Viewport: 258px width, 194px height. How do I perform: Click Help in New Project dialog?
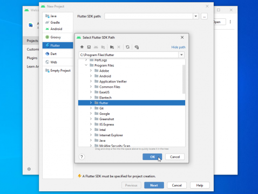pos(200,185)
